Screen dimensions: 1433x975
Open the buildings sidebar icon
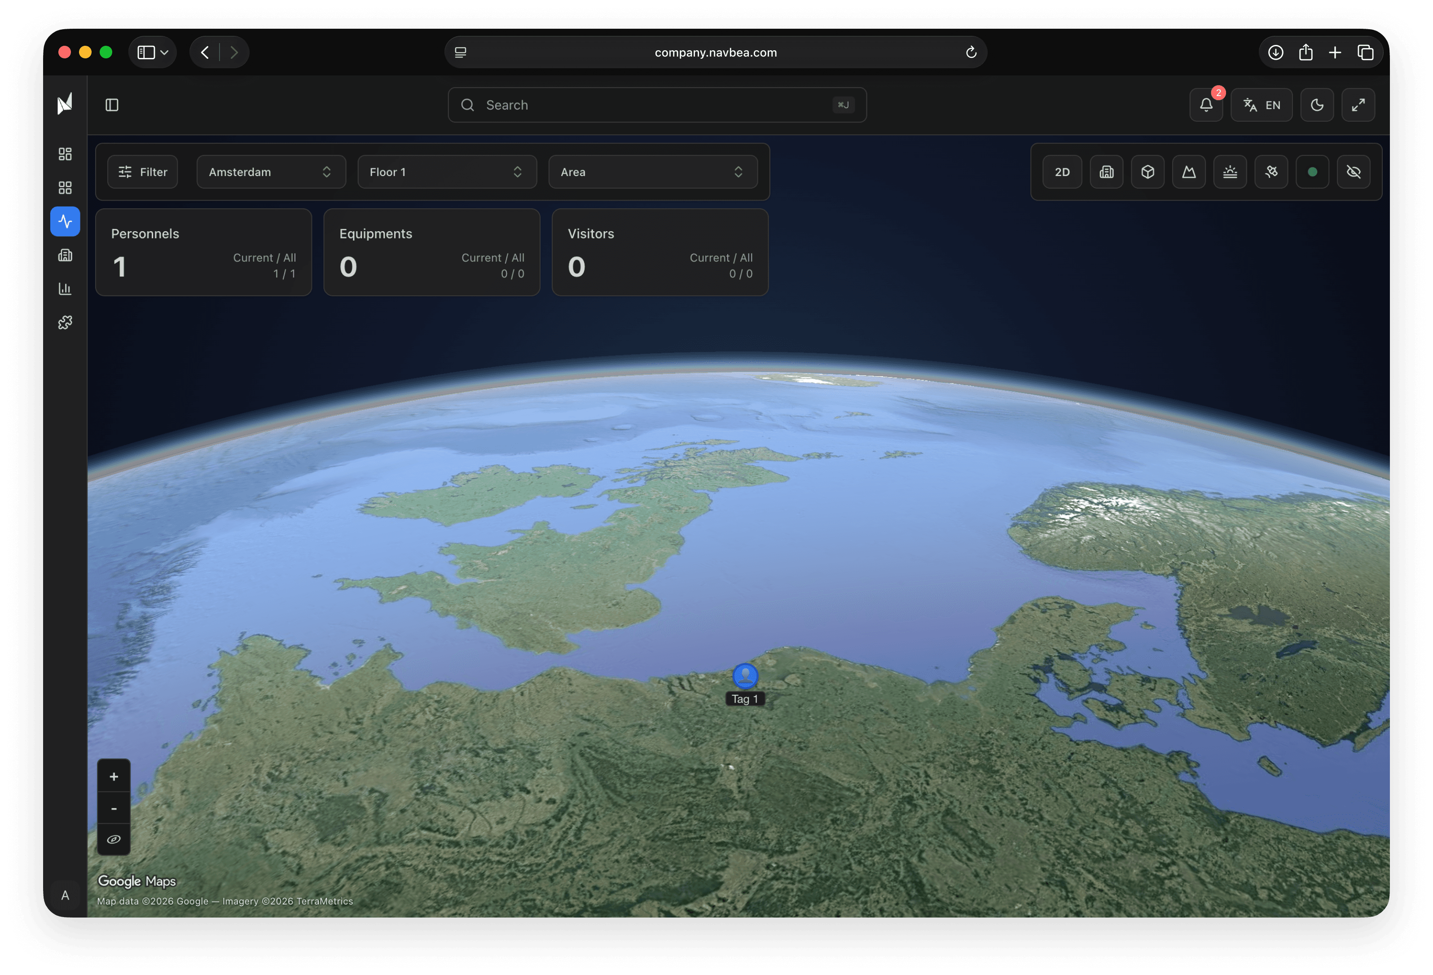pos(65,255)
